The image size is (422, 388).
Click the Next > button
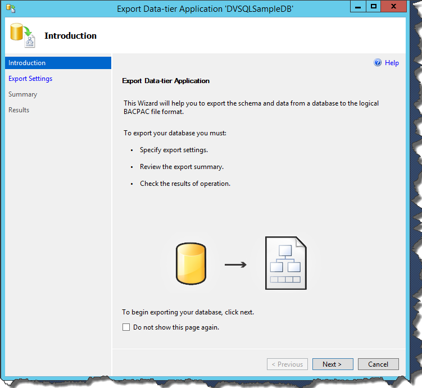coord(333,364)
